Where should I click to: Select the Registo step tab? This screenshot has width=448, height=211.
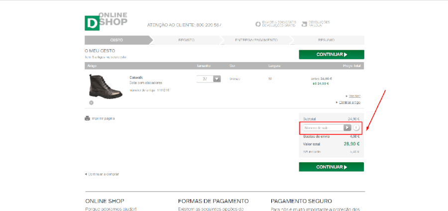186,40
